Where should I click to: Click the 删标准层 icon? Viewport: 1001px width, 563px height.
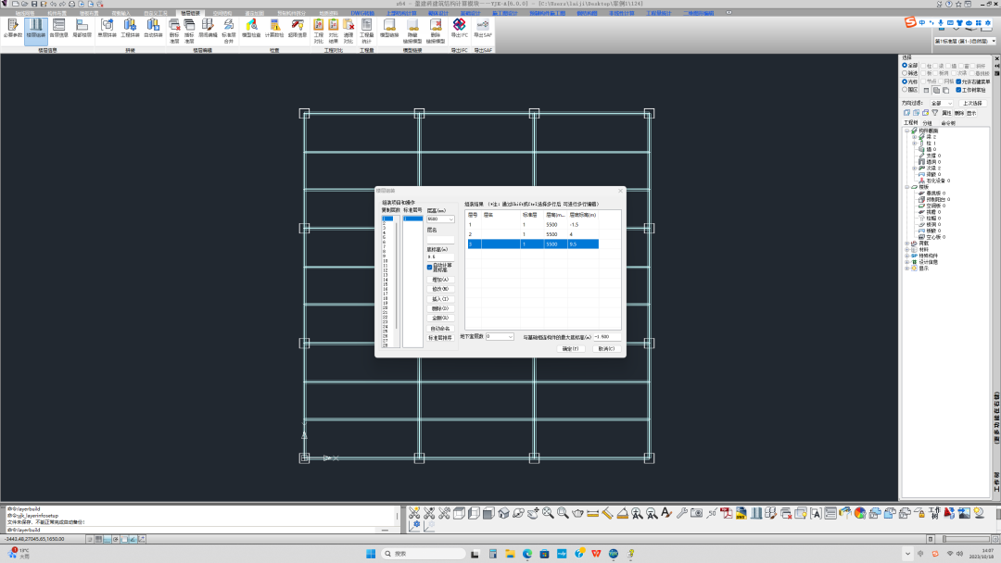click(x=174, y=31)
